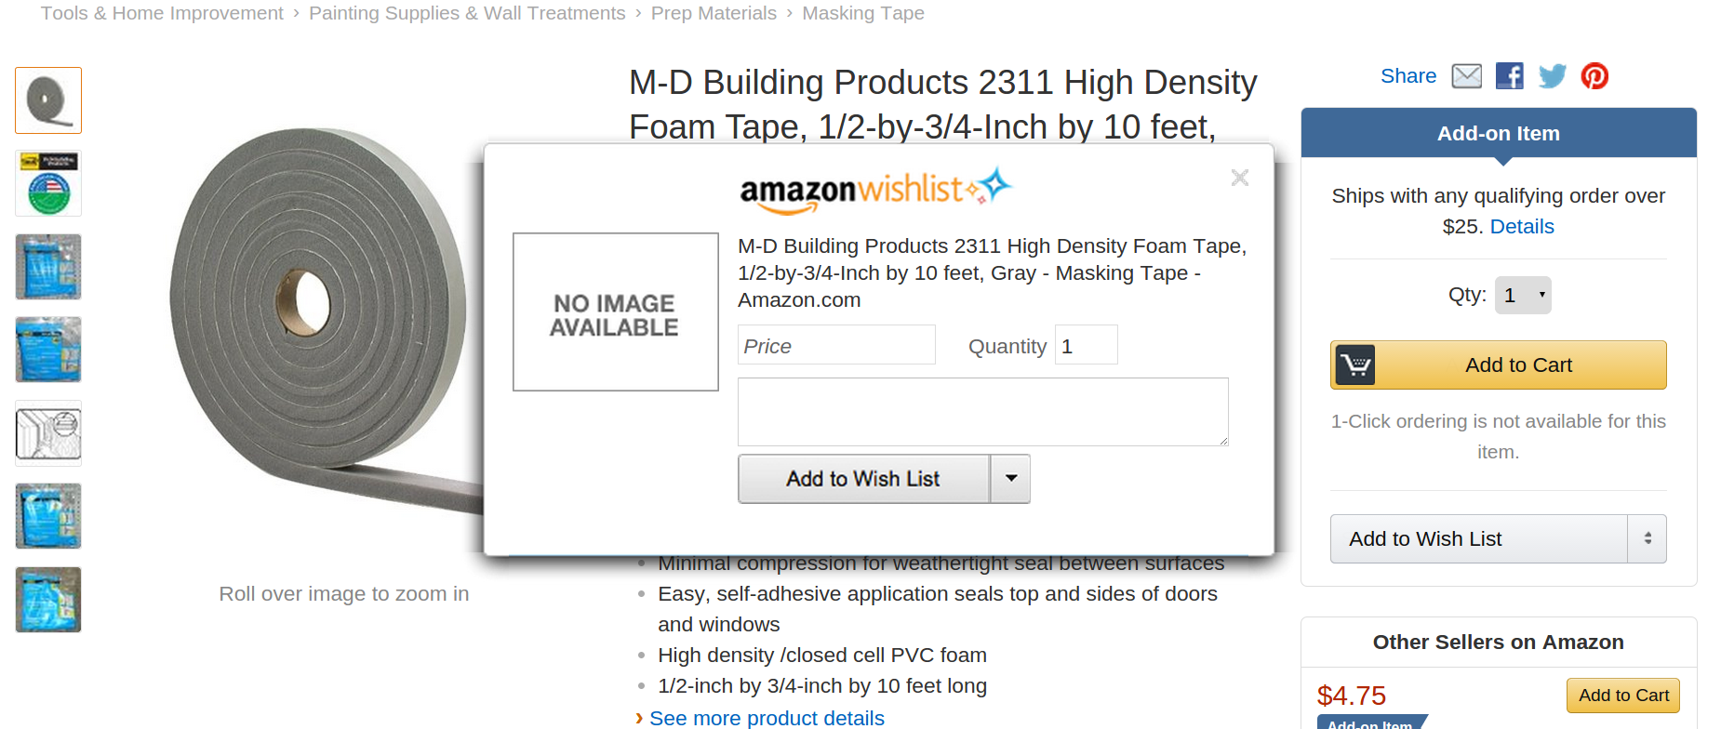
Task: Click Add to Wish List button in popup
Action: pos(863,479)
